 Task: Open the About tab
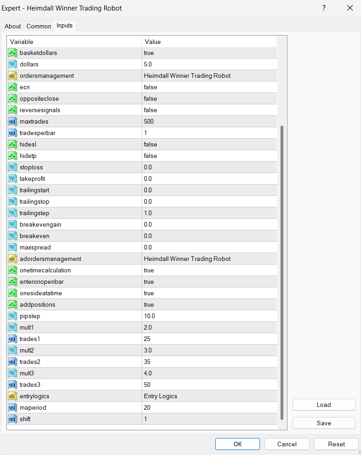pyautogui.click(x=13, y=26)
